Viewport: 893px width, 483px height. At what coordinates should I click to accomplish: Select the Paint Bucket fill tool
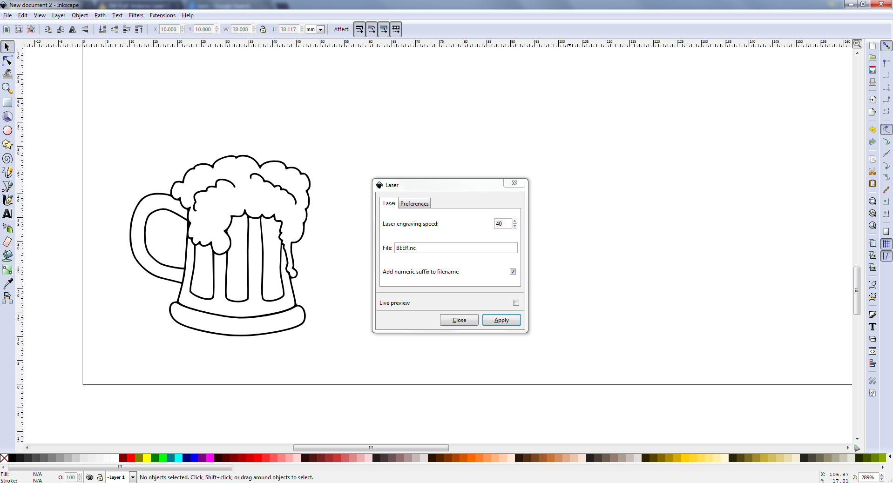tap(7, 256)
